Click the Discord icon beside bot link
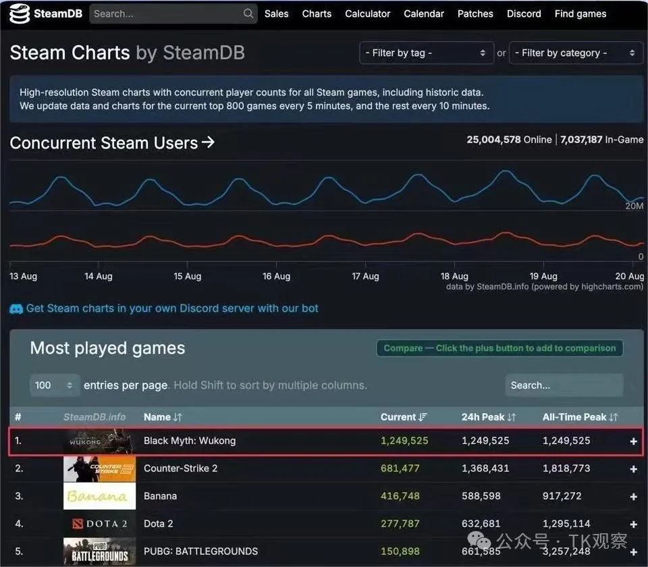Image resolution: width=648 pixels, height=567 pixels. [x=16, y=309]
